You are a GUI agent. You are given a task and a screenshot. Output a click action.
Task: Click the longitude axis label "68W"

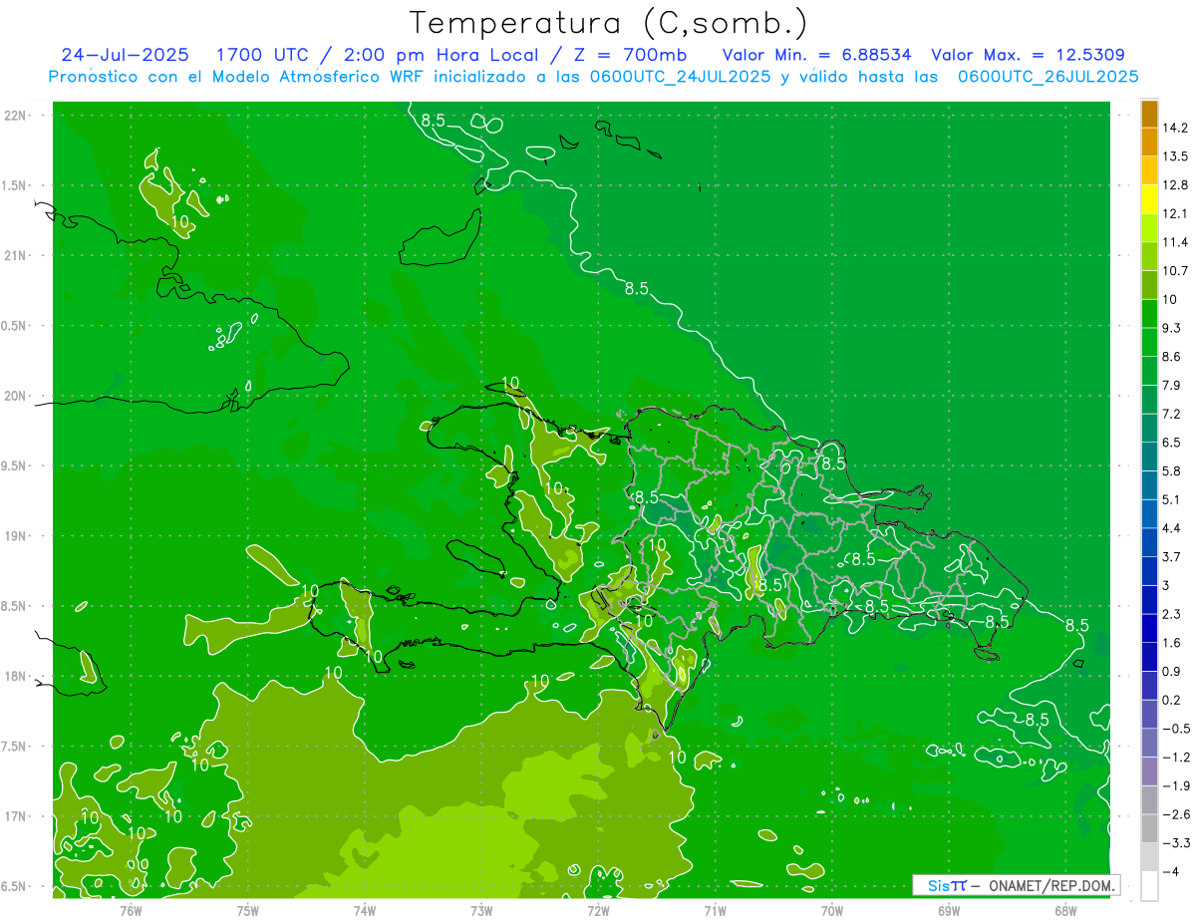pyautogui.click(x=1065, y=910)
